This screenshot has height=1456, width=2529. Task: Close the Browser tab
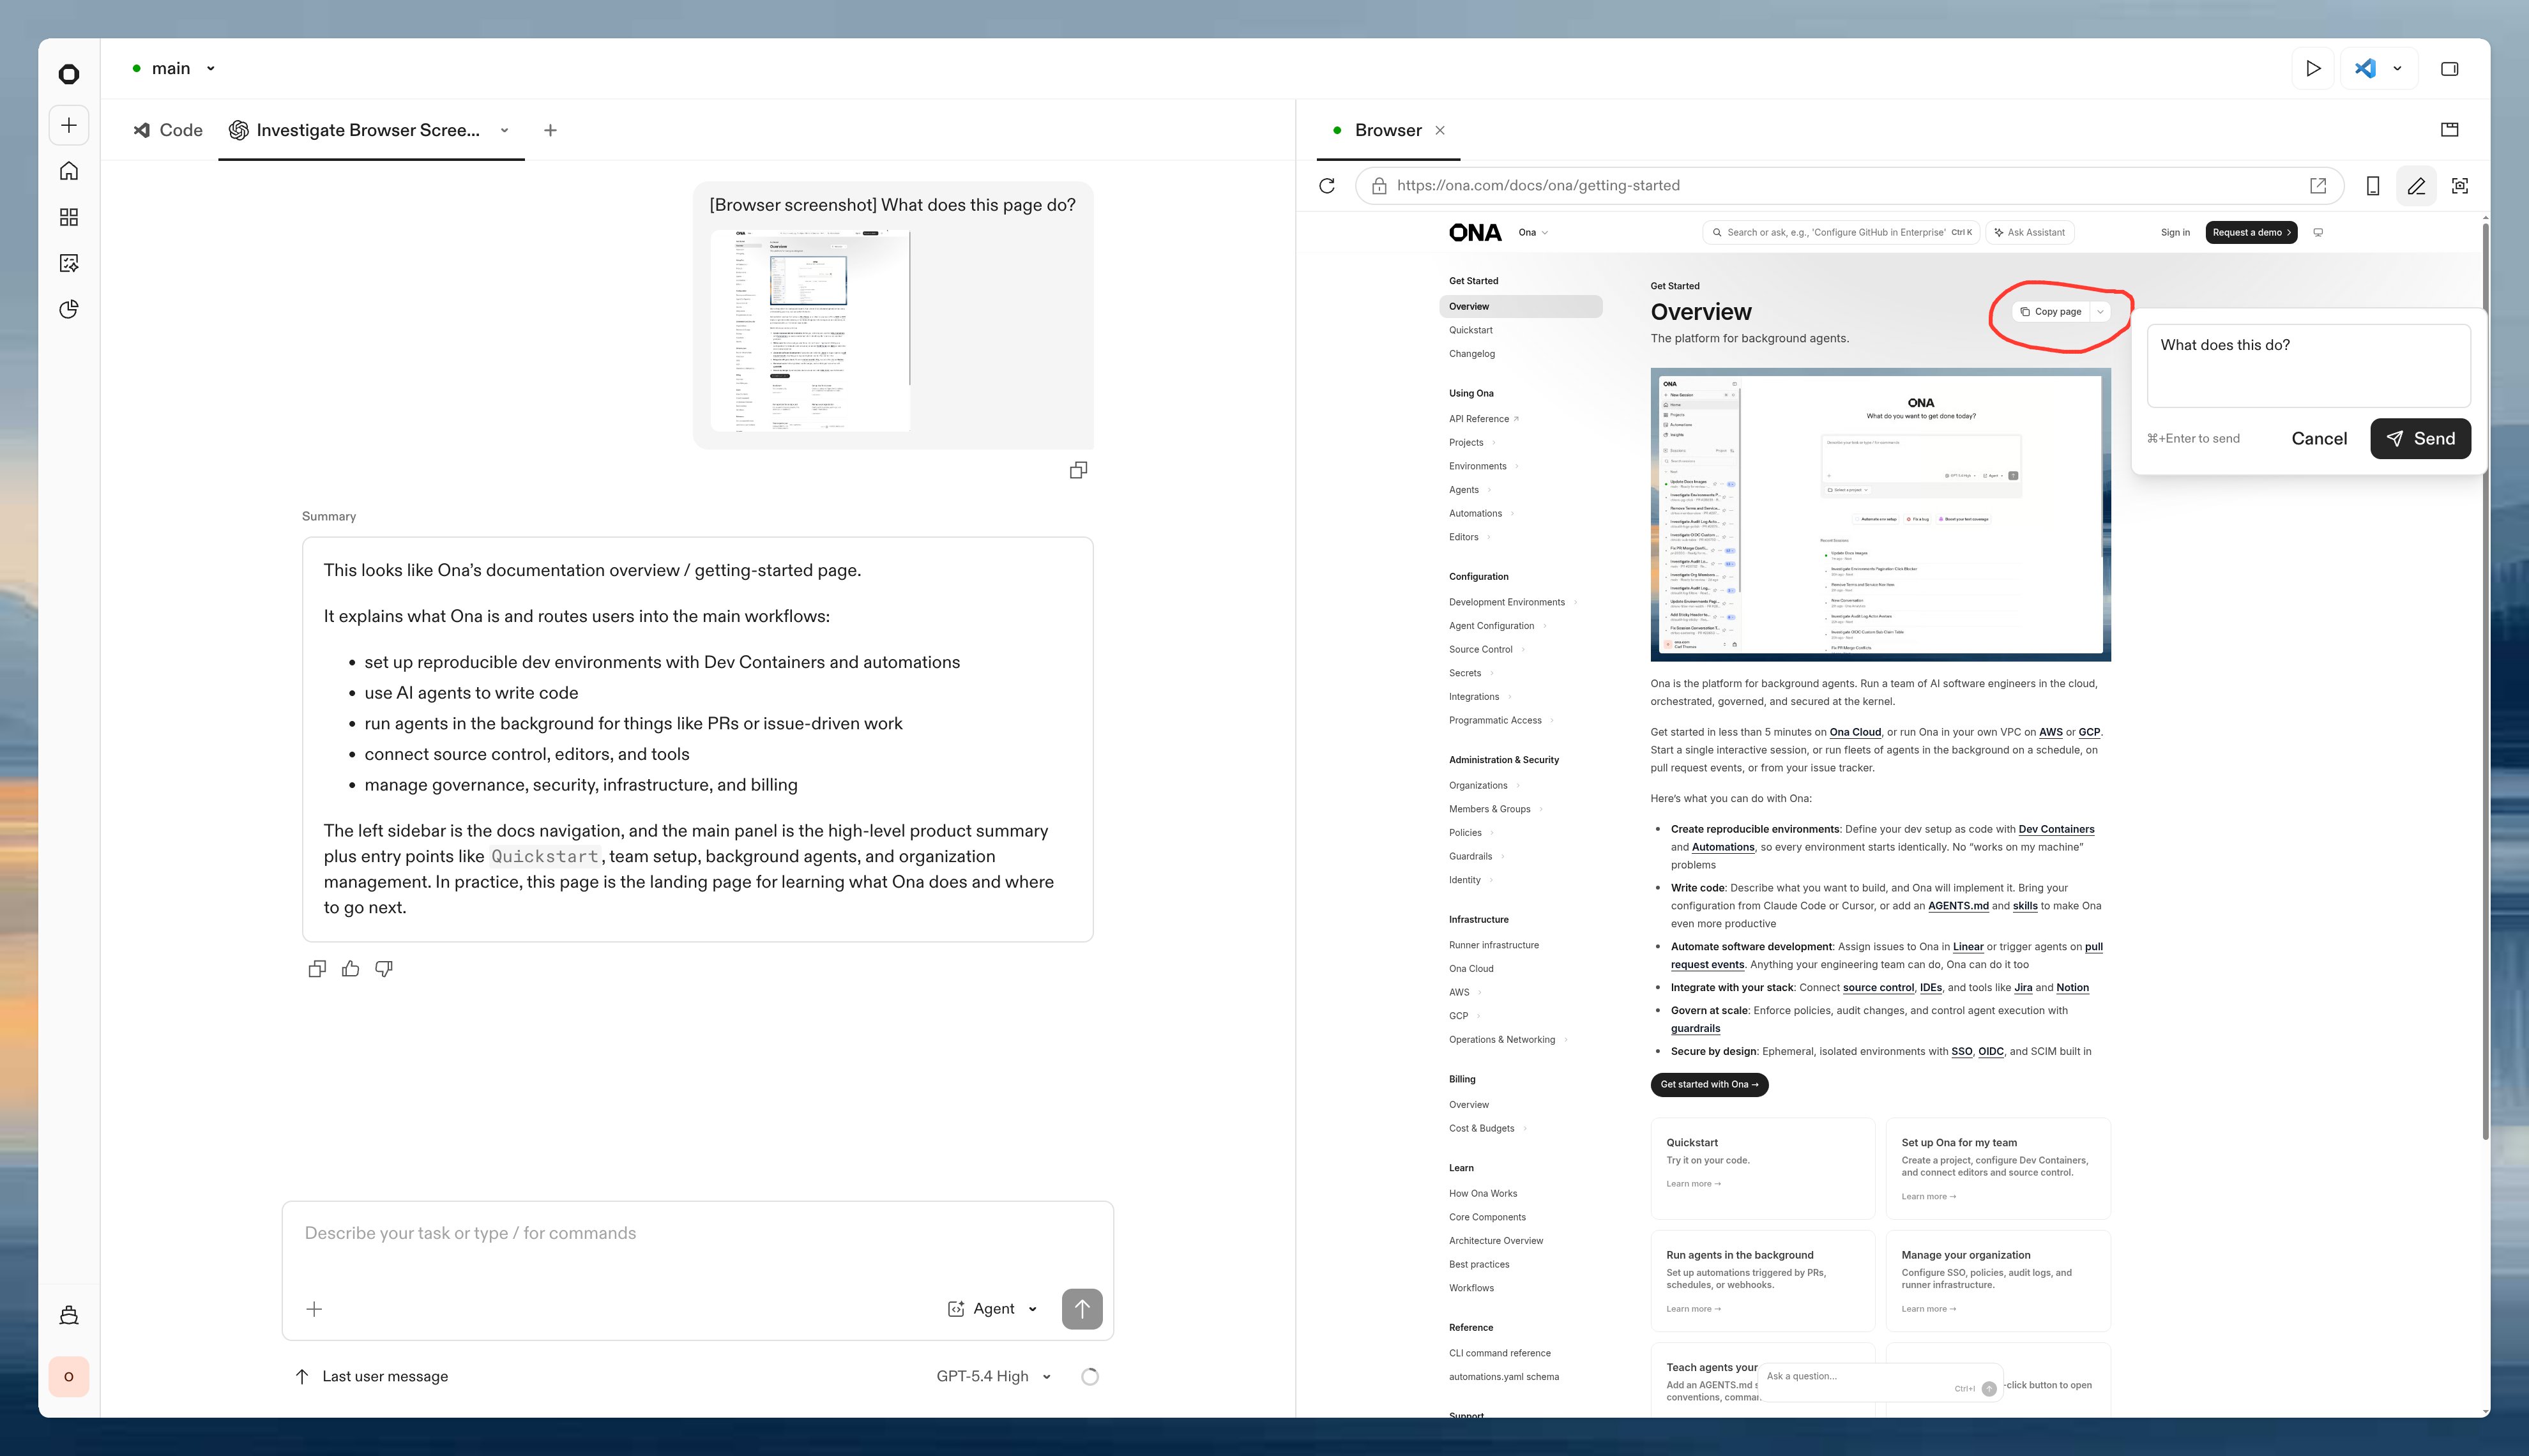[1440, 130]
